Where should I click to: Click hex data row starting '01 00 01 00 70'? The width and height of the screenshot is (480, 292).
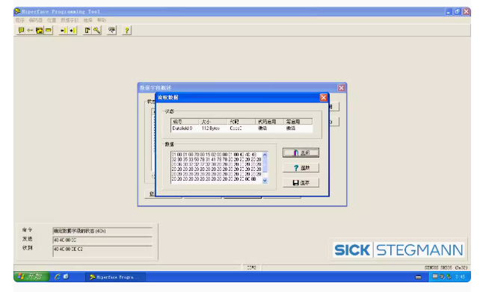215,155
